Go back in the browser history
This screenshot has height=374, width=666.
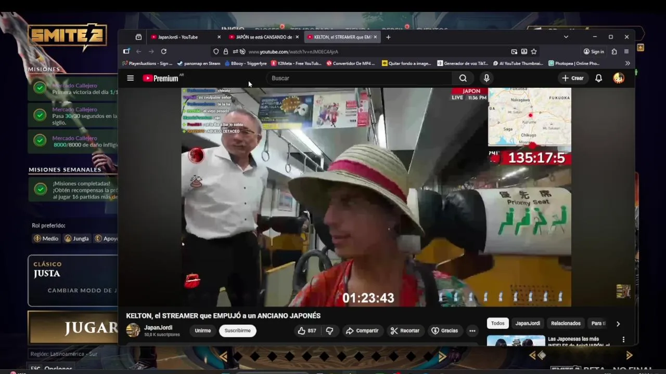138,51
